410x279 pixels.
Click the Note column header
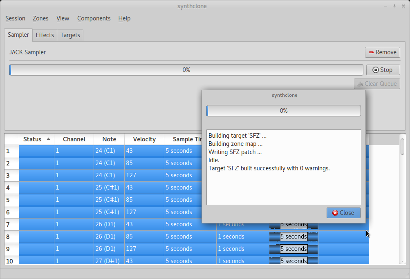(x=109, y=139)
